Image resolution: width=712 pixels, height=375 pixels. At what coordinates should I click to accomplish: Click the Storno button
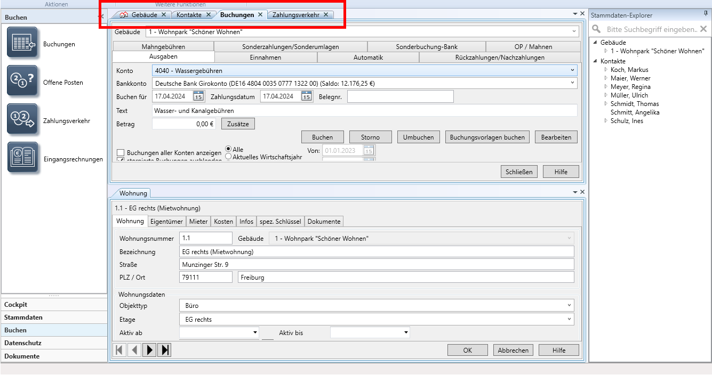click(370, 137)
